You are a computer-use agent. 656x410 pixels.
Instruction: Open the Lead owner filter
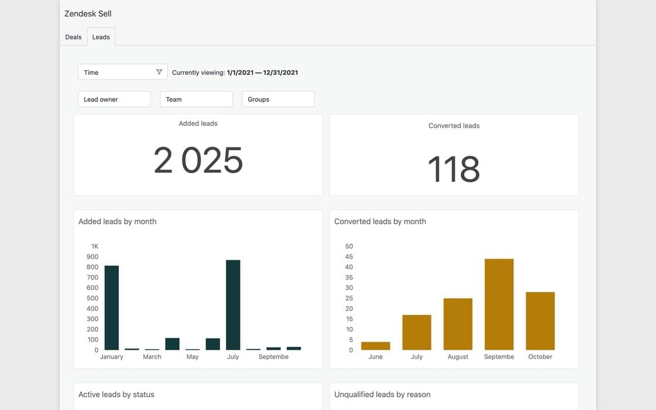point(114,99)
